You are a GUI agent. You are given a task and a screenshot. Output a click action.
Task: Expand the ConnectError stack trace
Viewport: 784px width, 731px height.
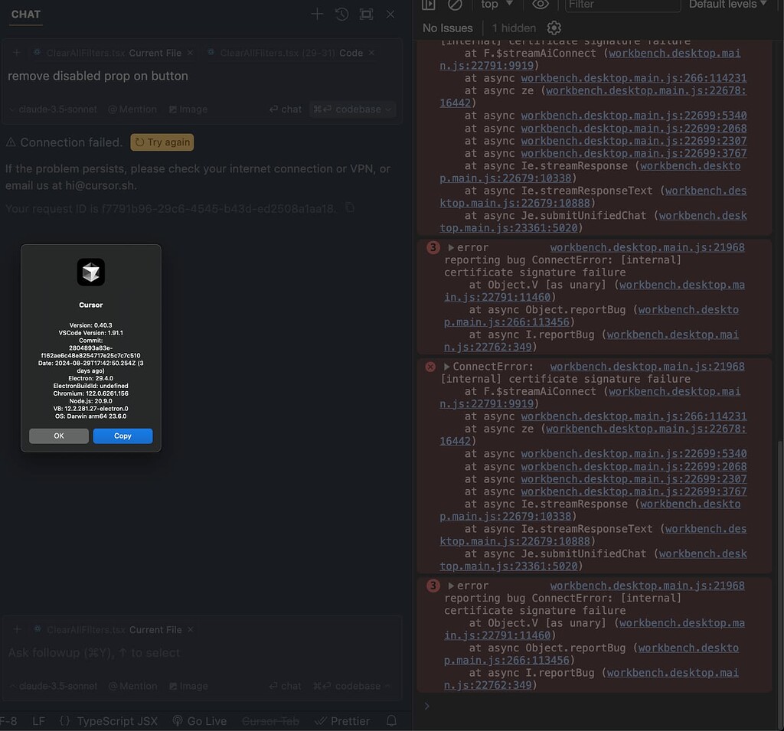[447, 366]
